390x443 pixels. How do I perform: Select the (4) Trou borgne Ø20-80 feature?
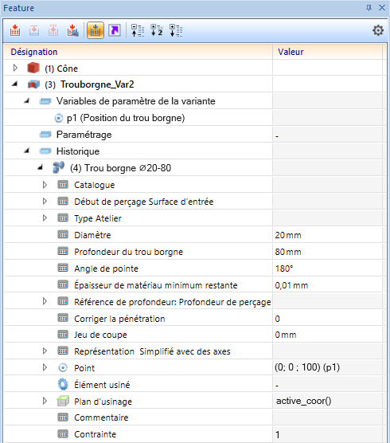pyautogui.click(x=120, y=168)
